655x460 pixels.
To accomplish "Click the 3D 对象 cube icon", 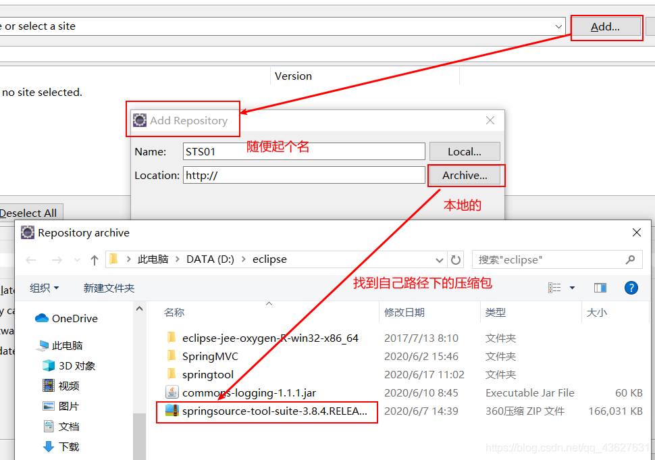I will coord(49,365).
